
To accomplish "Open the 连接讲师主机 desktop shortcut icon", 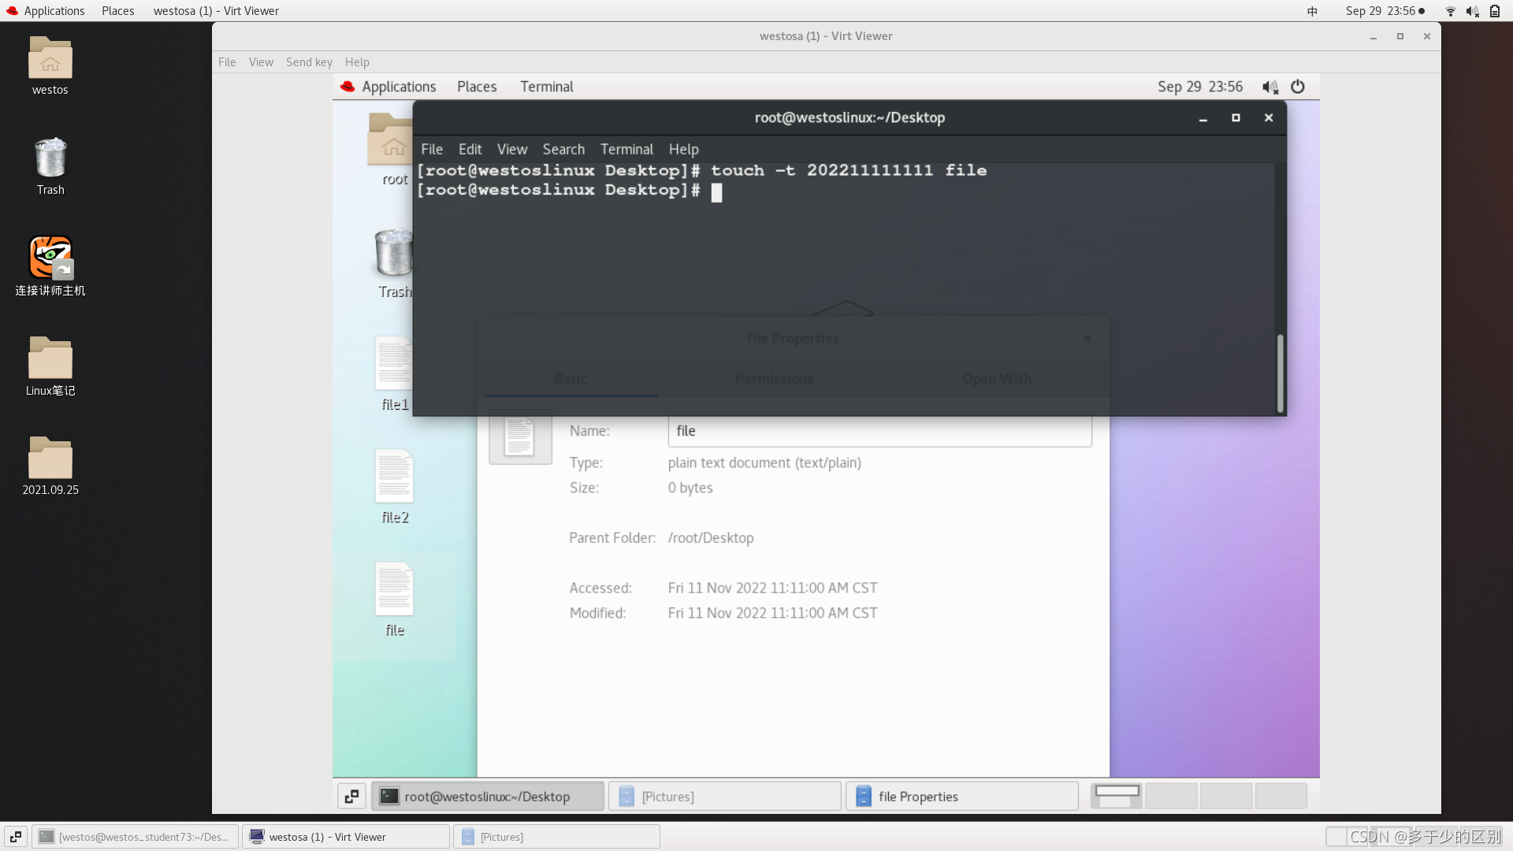I will click(x=50, y=258).
